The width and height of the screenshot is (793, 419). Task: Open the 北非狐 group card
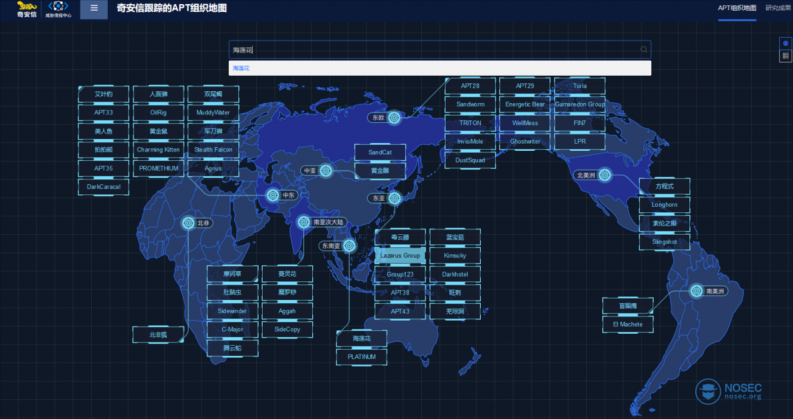pyautogui.click(x=158, y=335)
